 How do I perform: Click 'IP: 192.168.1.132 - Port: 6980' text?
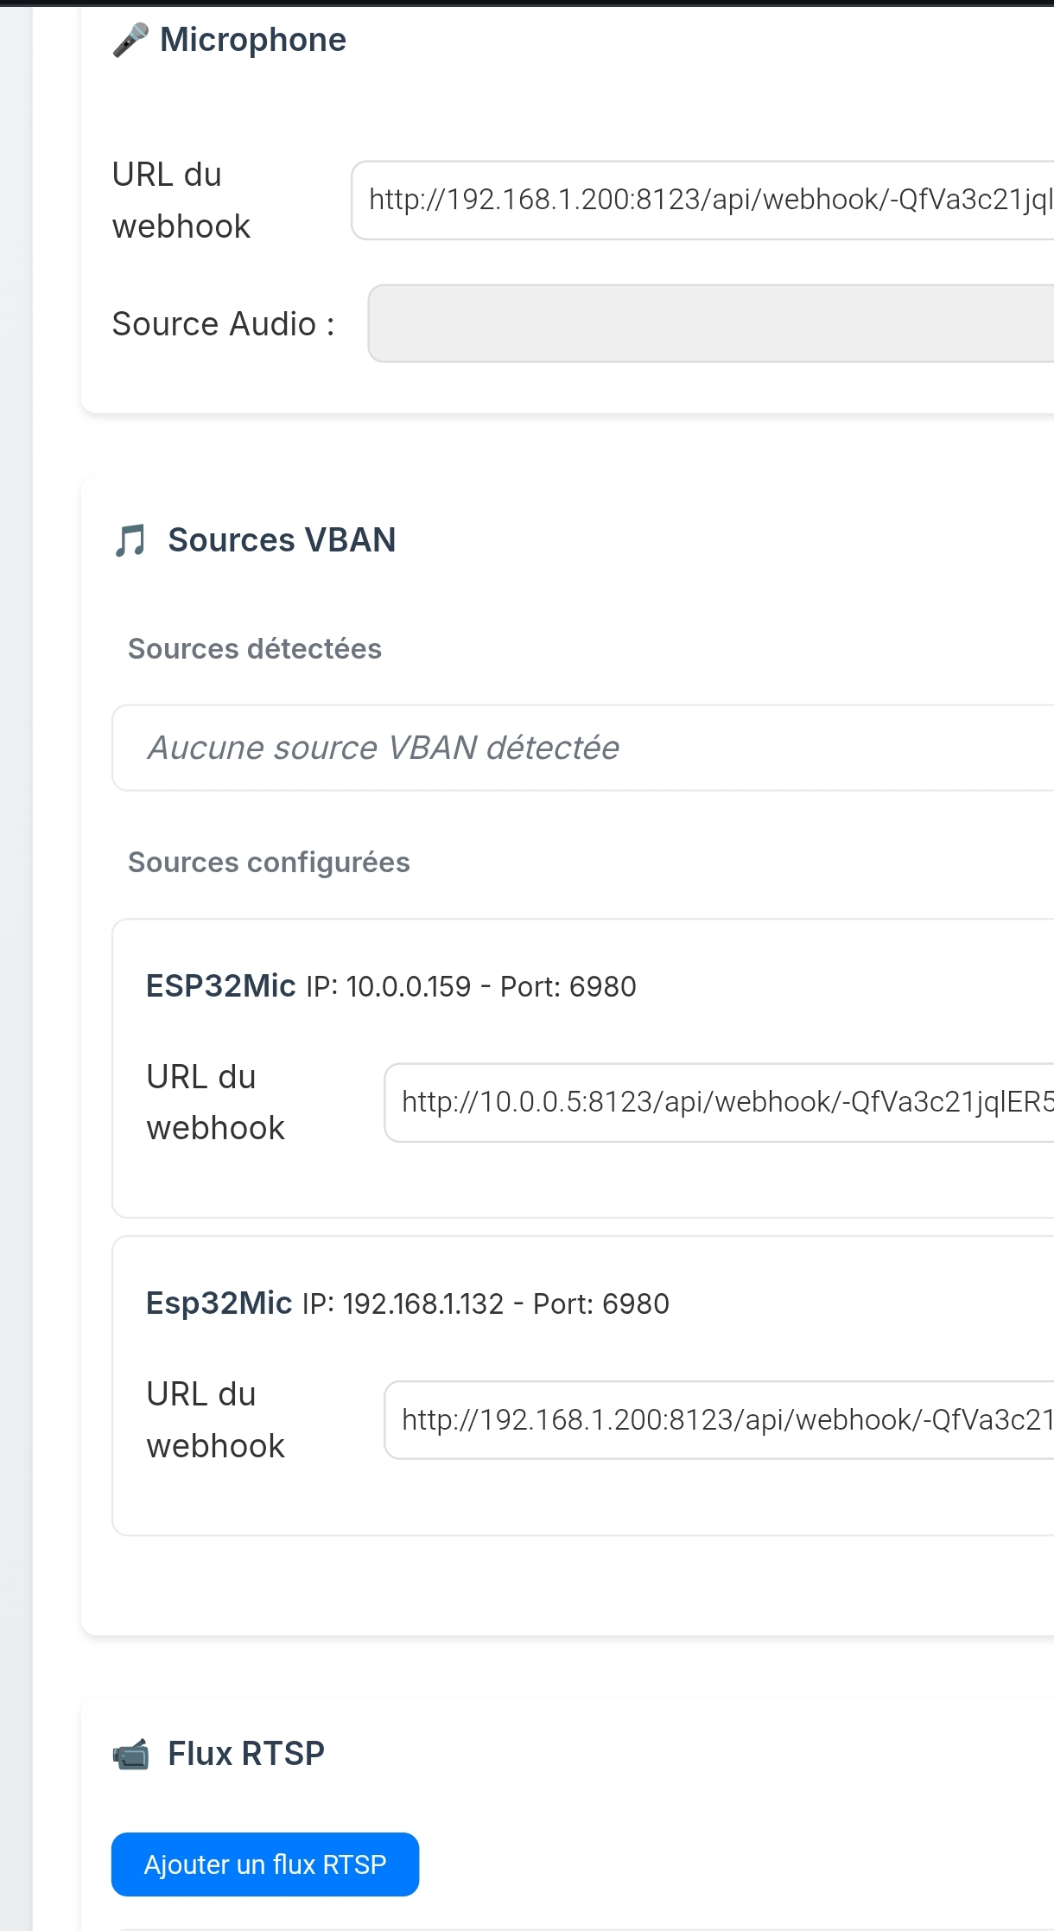click(x=486, y=1304)
